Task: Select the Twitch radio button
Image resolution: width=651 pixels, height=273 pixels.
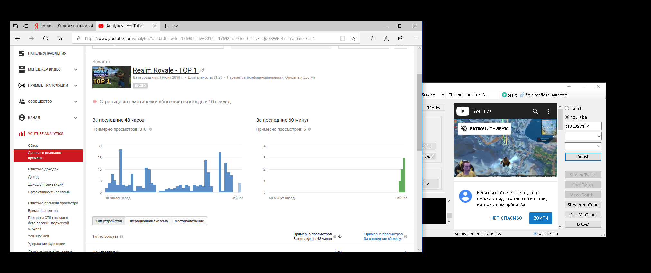Action: pyautogui.click(x=567, y=108)
